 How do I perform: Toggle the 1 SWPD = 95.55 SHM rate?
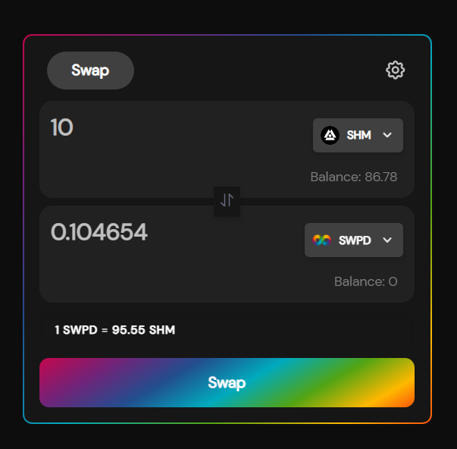[x=115, y=330]
